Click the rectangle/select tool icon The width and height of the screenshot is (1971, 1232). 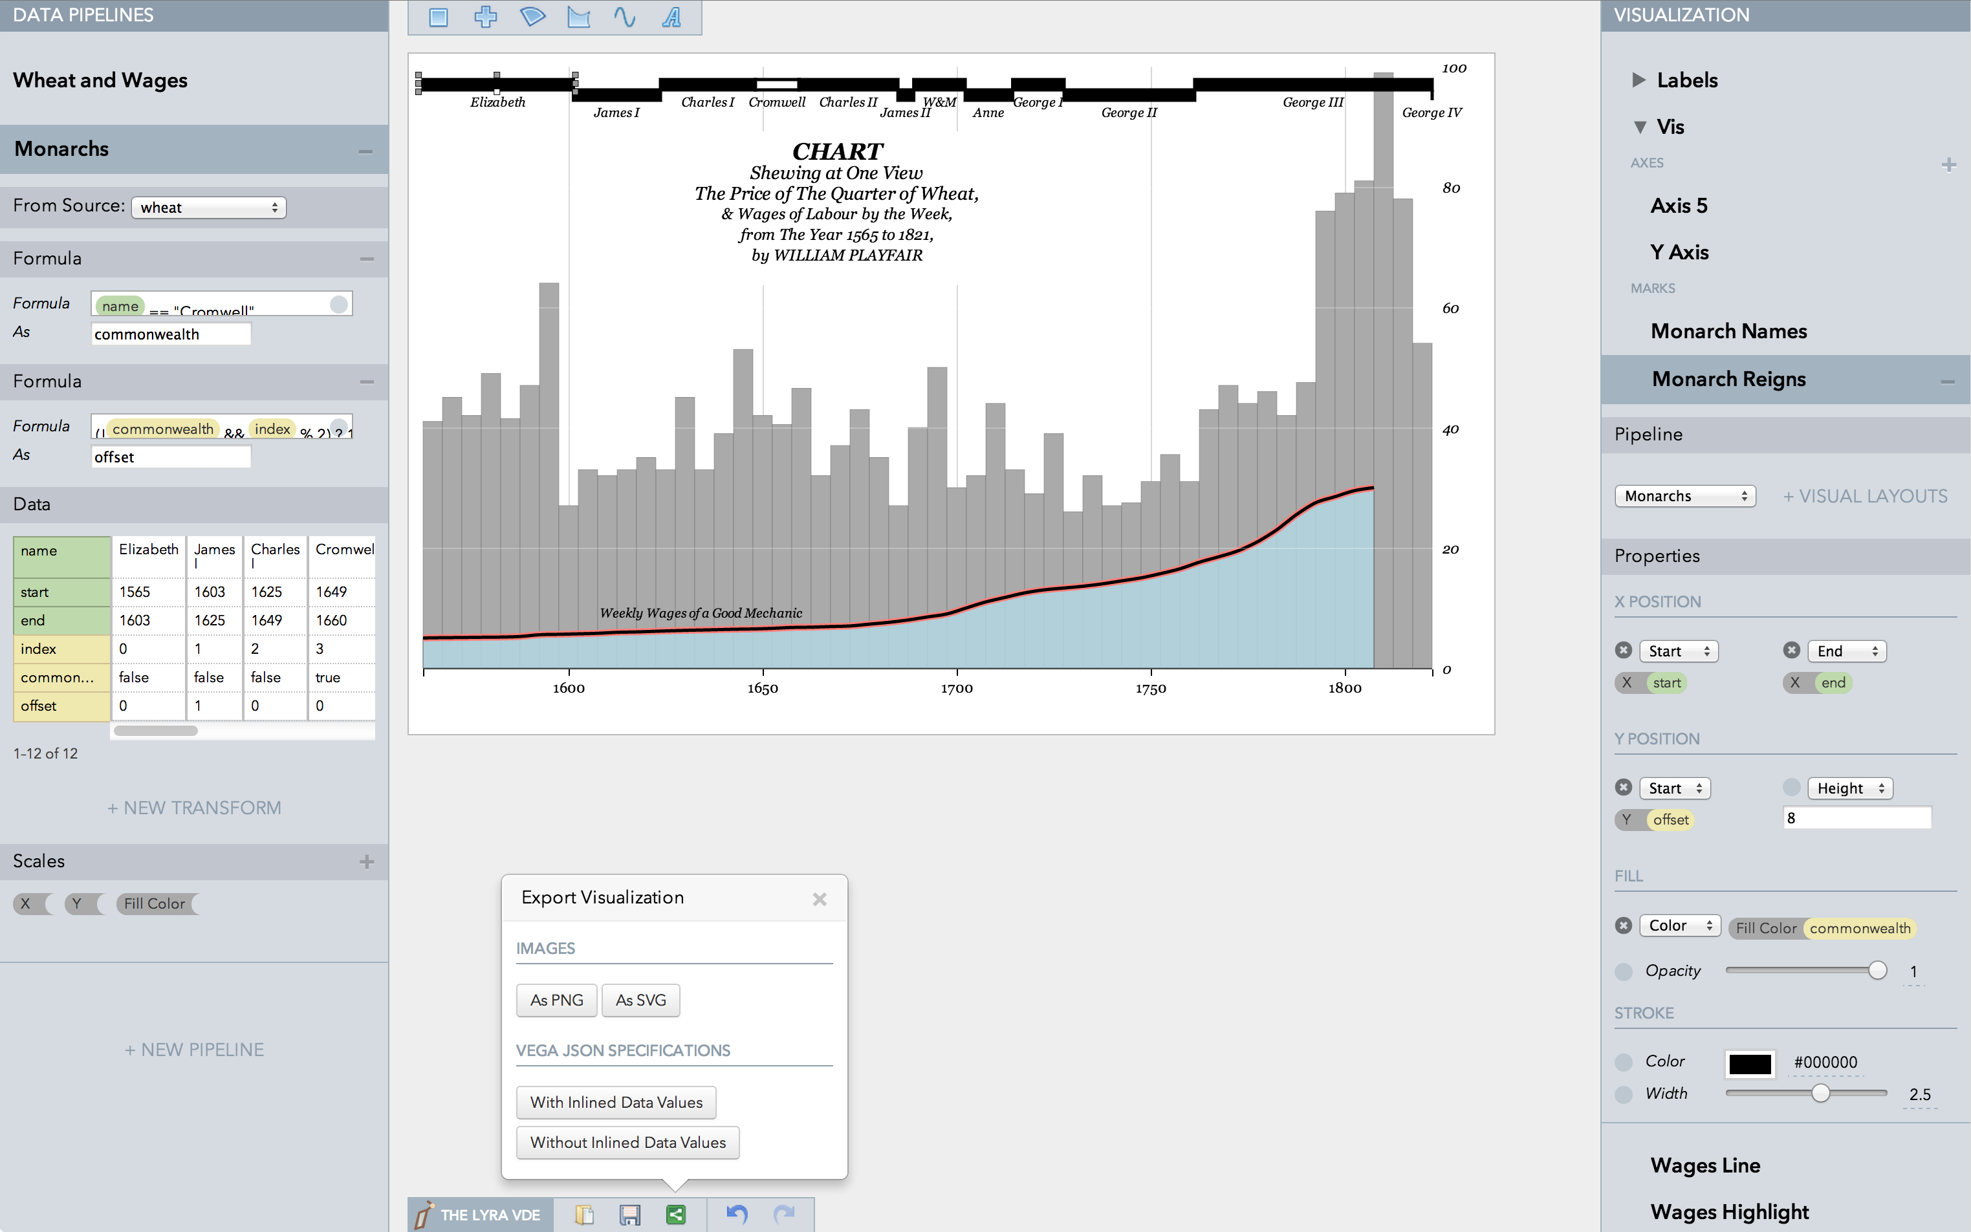pos(437,17)
